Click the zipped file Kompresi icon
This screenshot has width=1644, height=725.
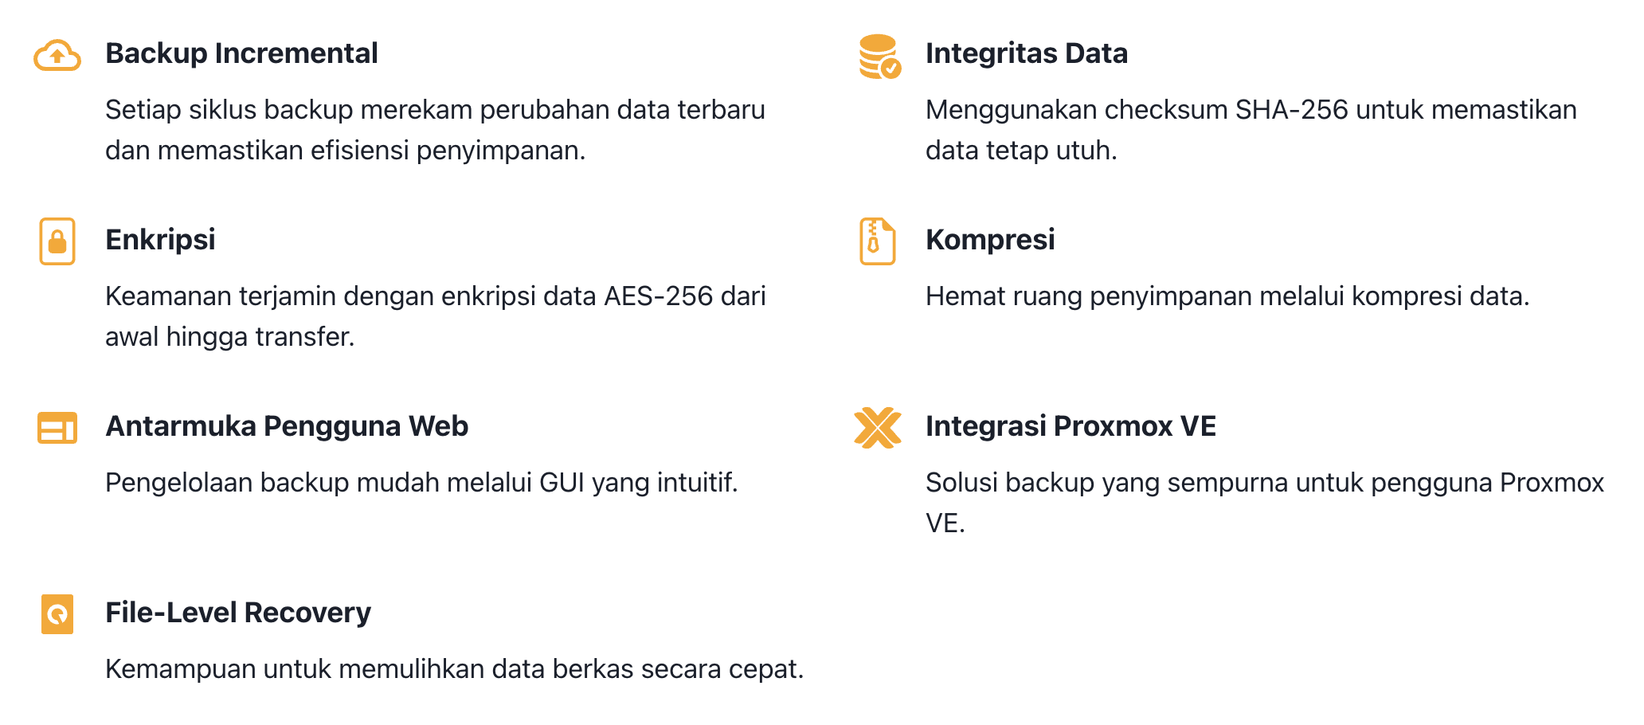pyautogui.click(x=878, y=241)
